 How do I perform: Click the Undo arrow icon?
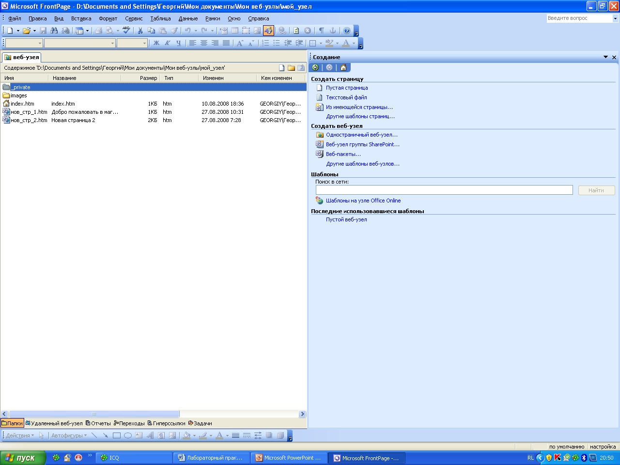188,31
